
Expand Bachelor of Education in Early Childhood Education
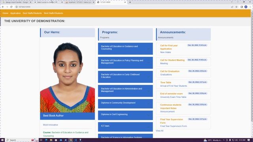(125, 77)
